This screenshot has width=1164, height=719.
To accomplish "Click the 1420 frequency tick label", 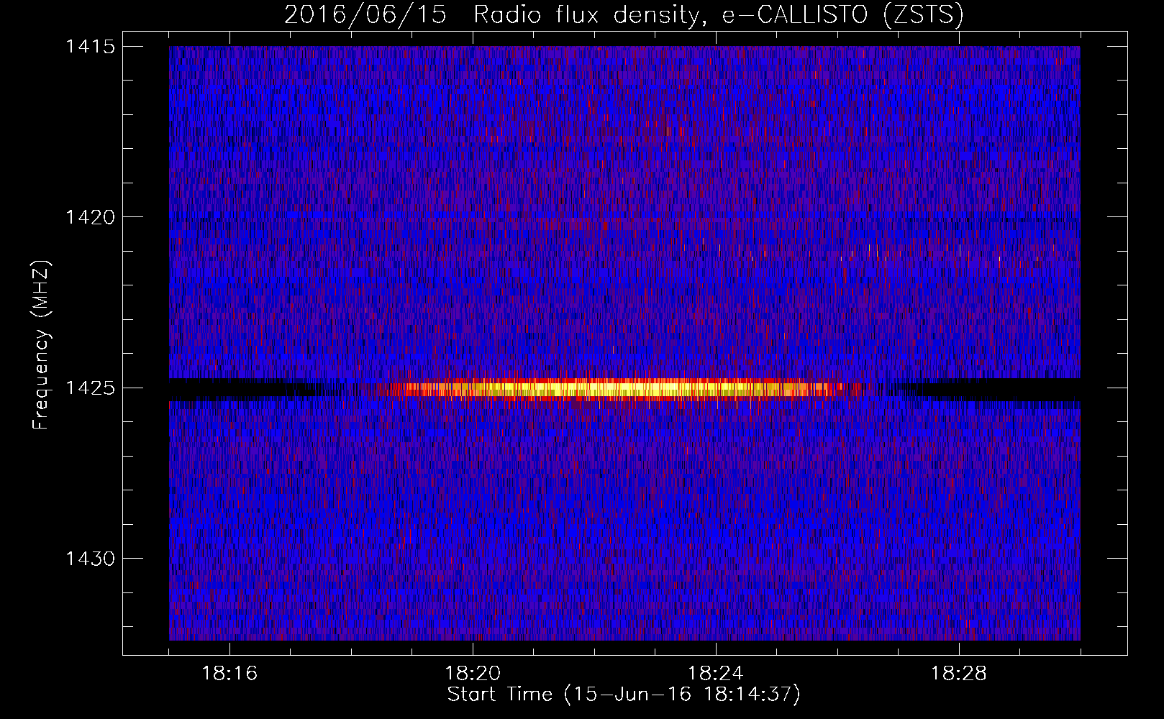I will [x=90, y=217].
